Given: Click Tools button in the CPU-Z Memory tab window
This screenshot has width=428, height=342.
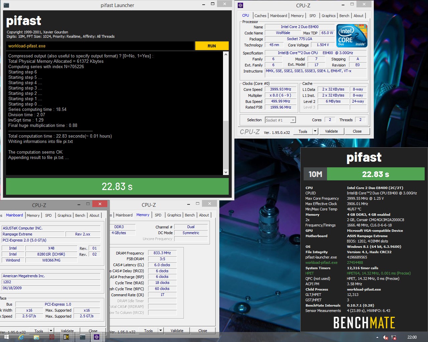Looking at the screenshot, I should (x=148, y=331).
